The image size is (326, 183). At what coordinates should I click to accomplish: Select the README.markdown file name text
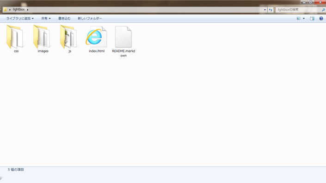123,53
